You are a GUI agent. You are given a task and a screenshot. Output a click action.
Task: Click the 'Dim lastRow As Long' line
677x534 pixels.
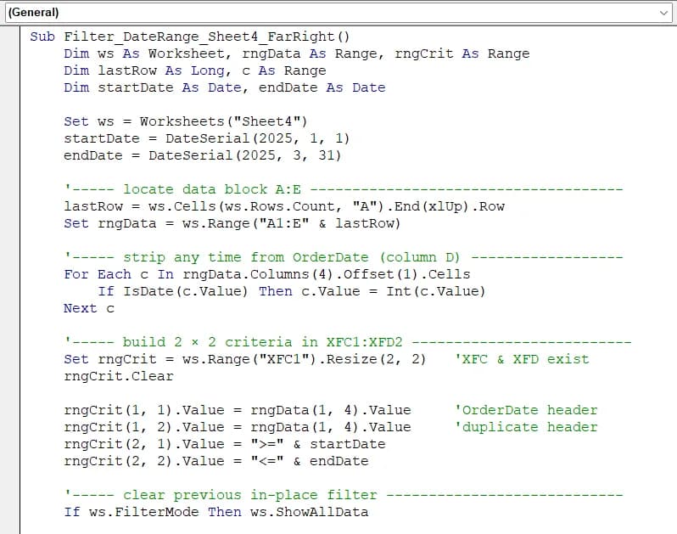[x=195, y=70]
